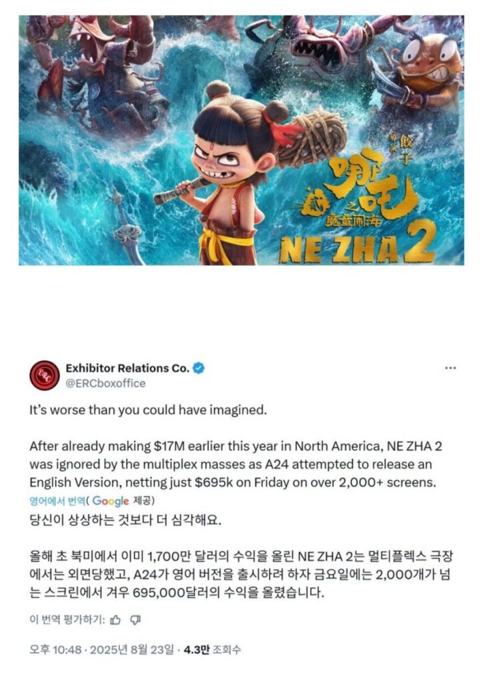Click the Google logo in translation credit
This screenshot has width=483, height=682.
(x=111, y=501)
